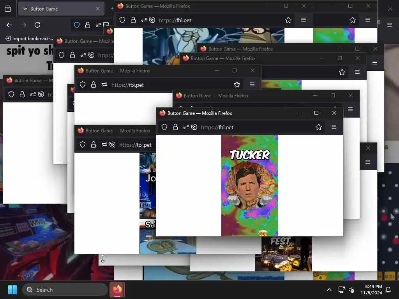Screen dimensions: 399x299
Task: Click the FEST image below the Tucker window
Action: click(x=284, y=254)
